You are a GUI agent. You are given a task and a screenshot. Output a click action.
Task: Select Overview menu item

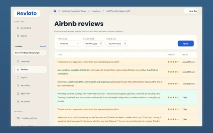click(25, 62)
